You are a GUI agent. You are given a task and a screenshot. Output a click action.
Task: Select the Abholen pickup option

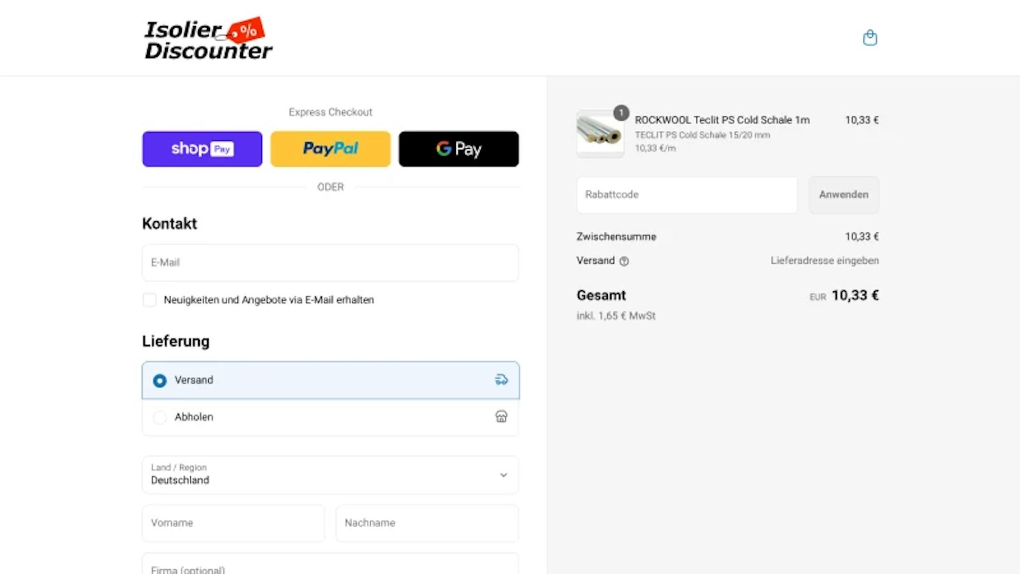pos(159,417)
